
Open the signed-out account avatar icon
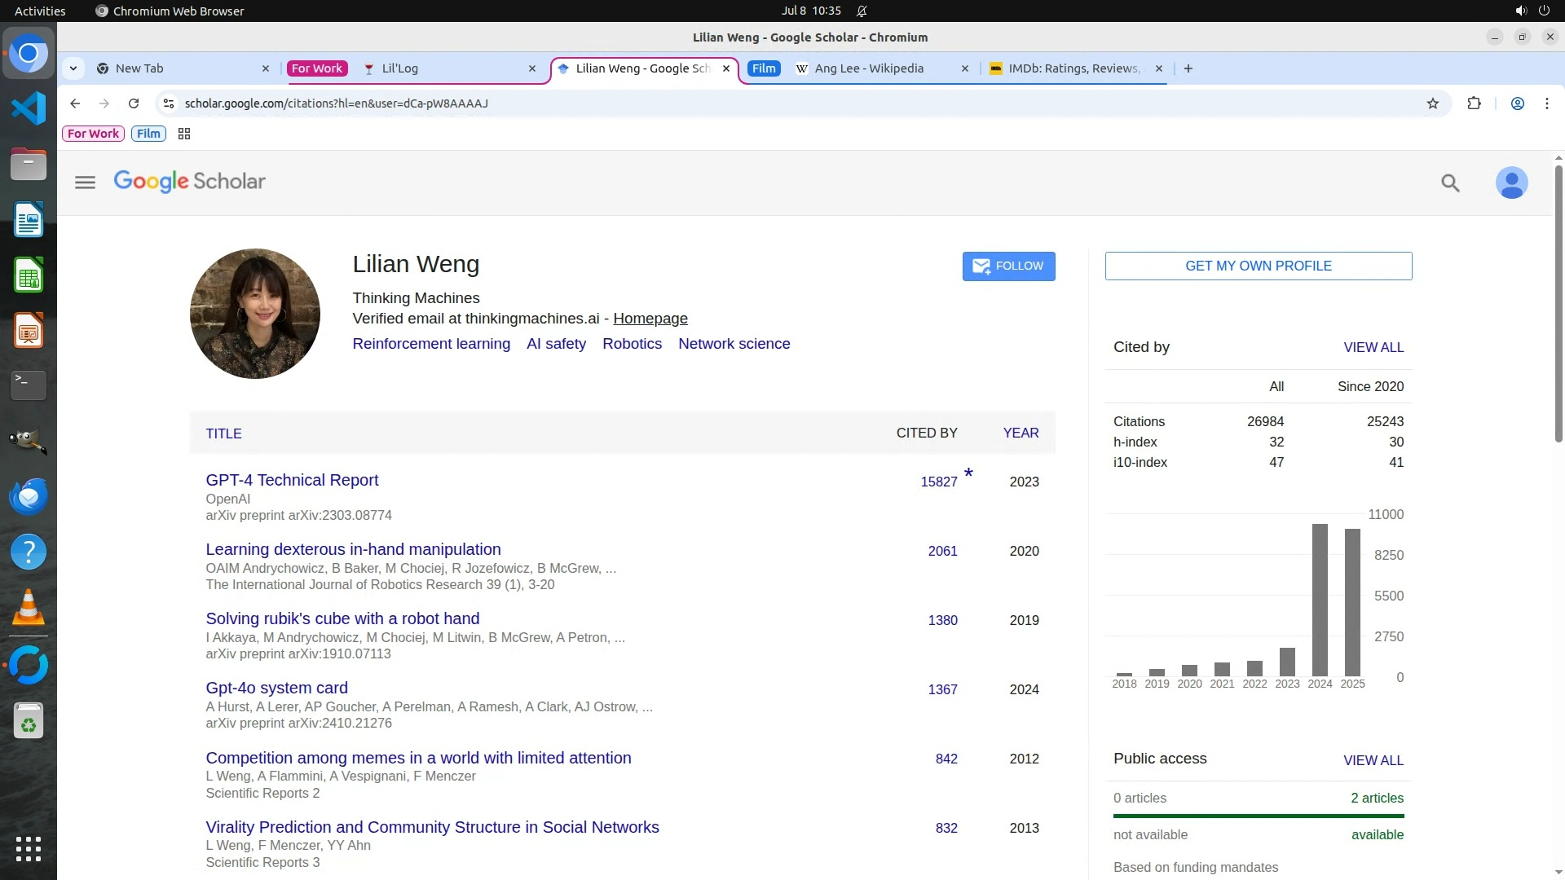point(1511,183)
